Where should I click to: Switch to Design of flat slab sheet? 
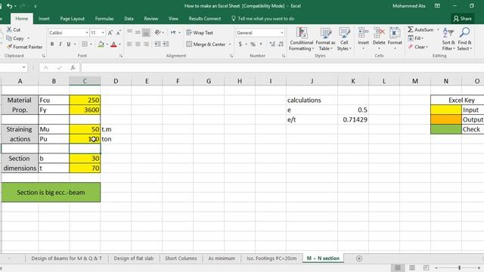click(x=133, y=258)
